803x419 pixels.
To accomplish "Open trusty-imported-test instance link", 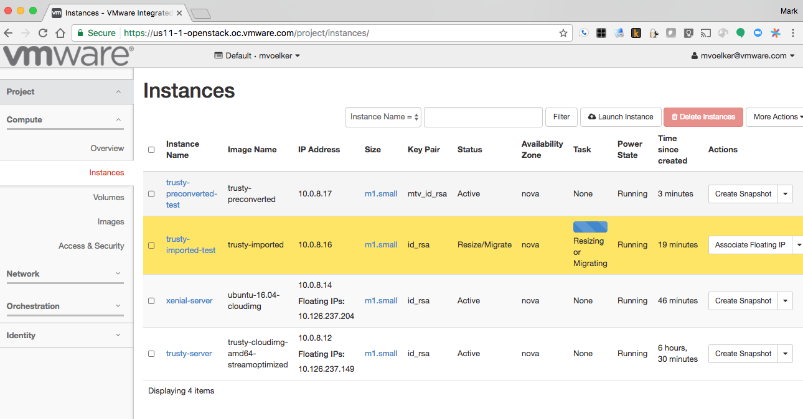I will click(191, 245).
